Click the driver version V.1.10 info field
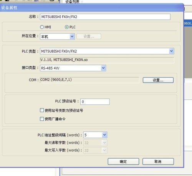The image size is (192, 176). pos(107,60)
